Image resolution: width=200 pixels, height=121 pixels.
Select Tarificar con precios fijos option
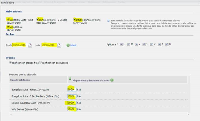[10, 62]
